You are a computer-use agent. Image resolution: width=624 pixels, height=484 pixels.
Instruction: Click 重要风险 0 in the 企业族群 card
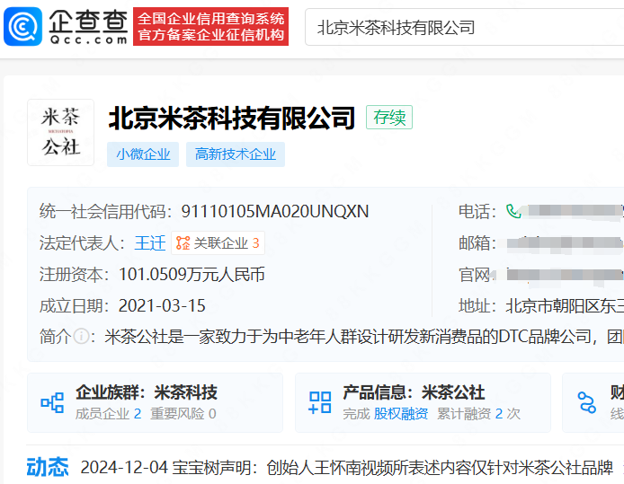pyautogui.click(x=183, y=414)
